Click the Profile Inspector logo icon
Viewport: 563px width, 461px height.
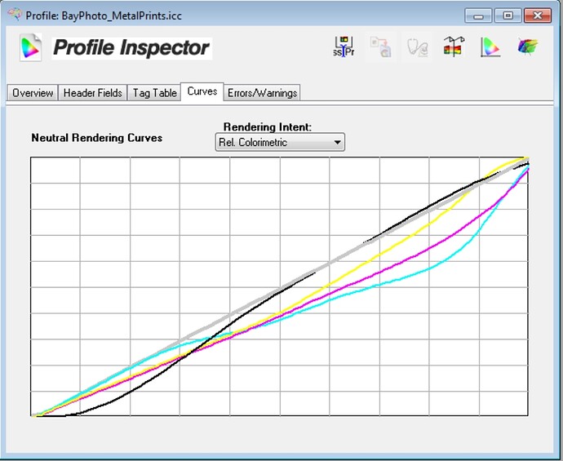tap(30, 47)
